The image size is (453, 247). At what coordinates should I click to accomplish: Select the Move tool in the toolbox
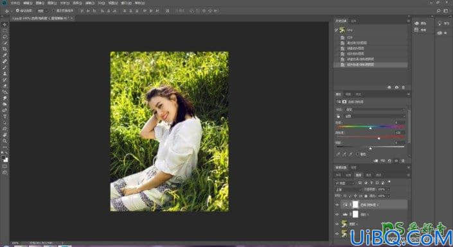(x=4, y=24)
